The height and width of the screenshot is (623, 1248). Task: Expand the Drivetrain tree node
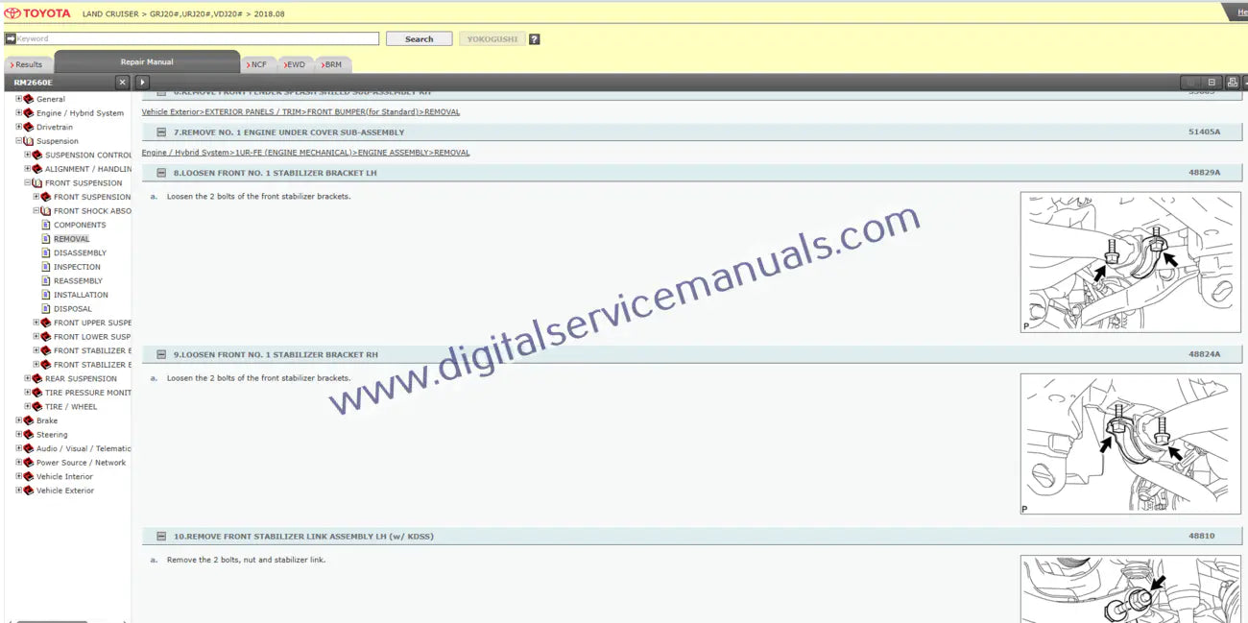point(18,127)
